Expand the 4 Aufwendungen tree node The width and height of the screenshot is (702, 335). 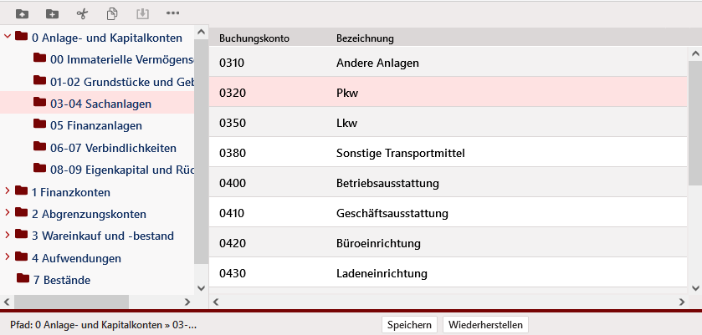tap(8, 256)
